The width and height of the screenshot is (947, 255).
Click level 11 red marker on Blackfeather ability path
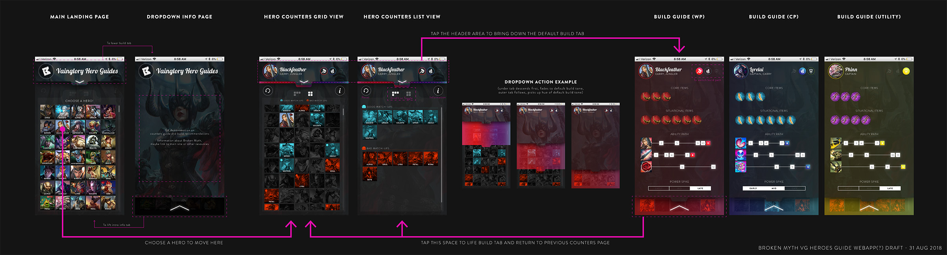pos(708,143)
